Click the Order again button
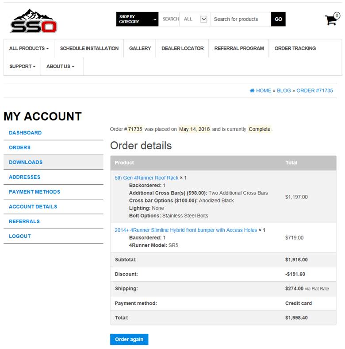 point(129,339)
